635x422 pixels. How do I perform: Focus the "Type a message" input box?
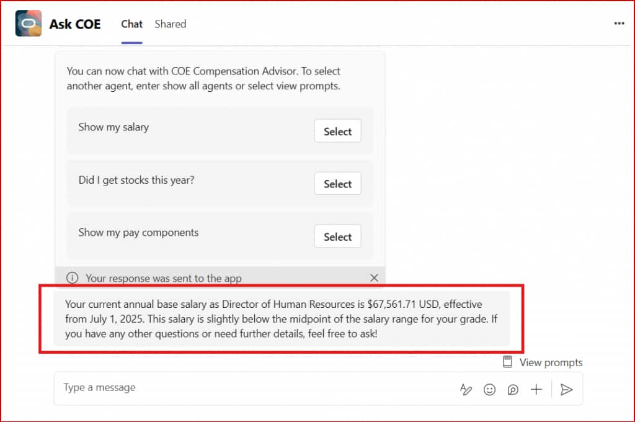(x=248, y=388)
